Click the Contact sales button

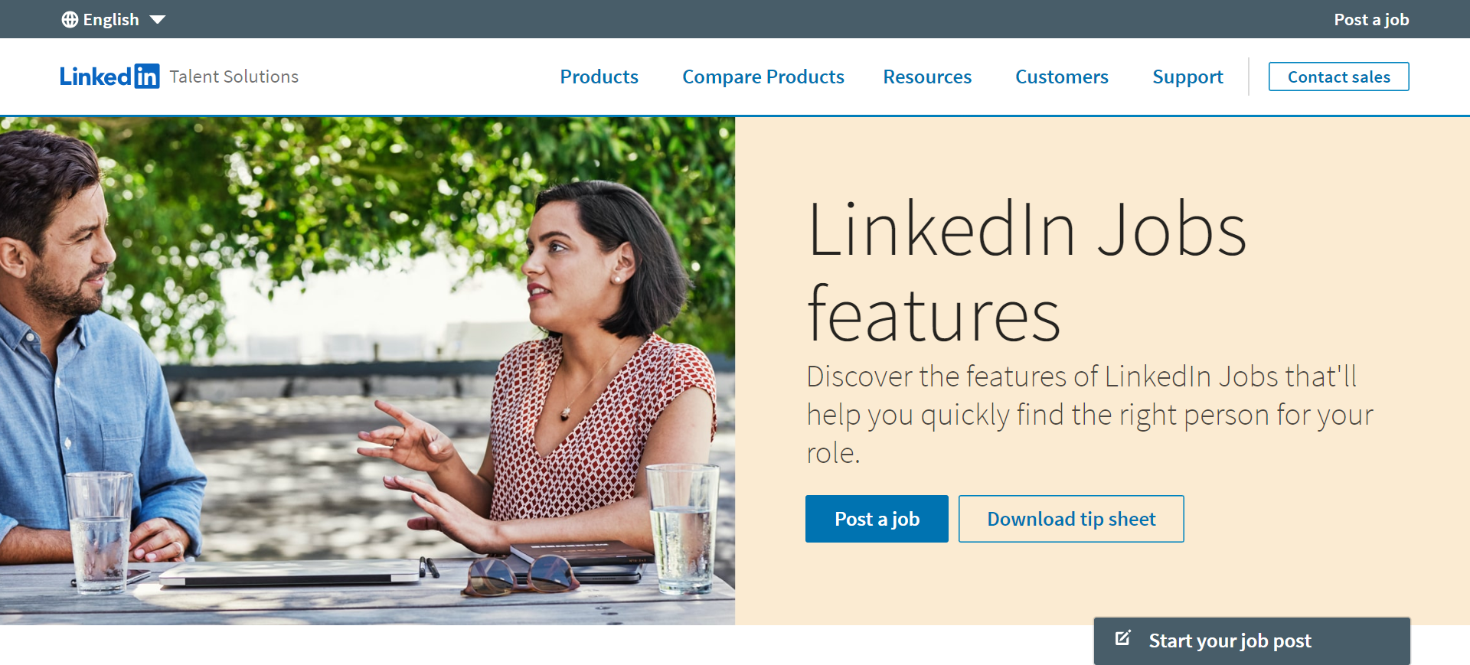click(1338, 77)
